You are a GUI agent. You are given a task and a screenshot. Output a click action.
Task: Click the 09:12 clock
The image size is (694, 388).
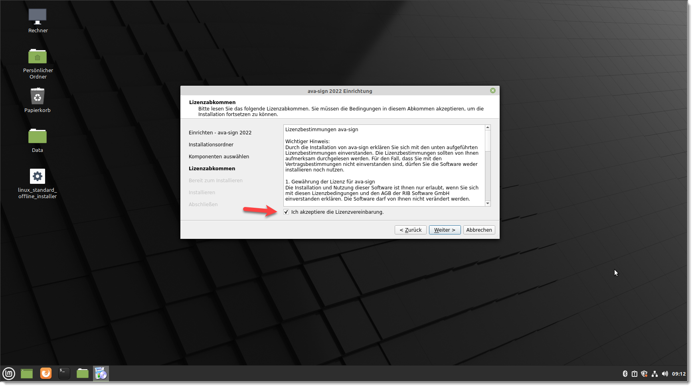[x=678, y=374]
